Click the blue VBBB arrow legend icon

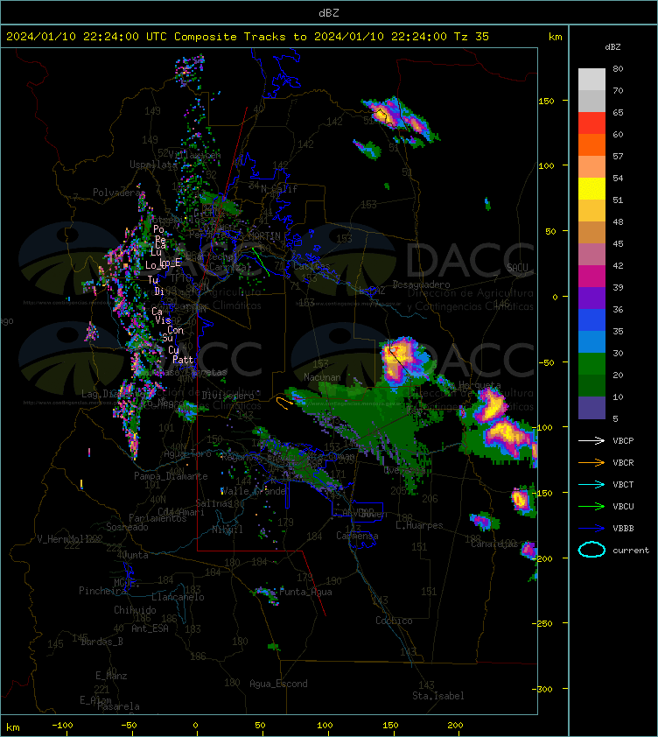click(591, 529)
